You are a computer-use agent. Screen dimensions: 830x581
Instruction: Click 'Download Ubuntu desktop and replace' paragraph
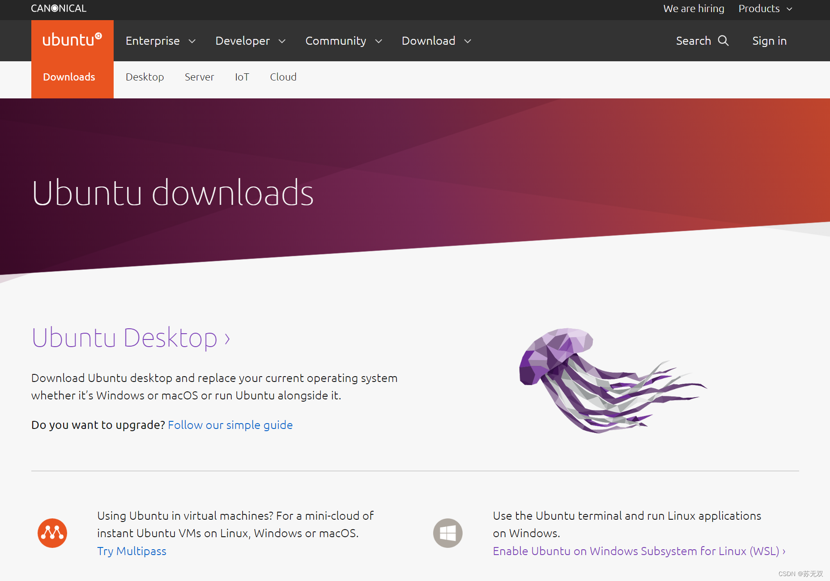pos(214,386)
